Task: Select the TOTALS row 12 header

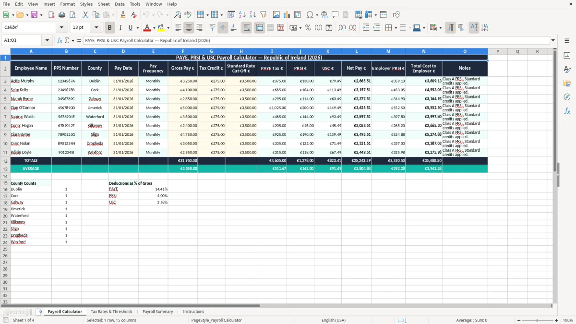Action: coord(5,161)
